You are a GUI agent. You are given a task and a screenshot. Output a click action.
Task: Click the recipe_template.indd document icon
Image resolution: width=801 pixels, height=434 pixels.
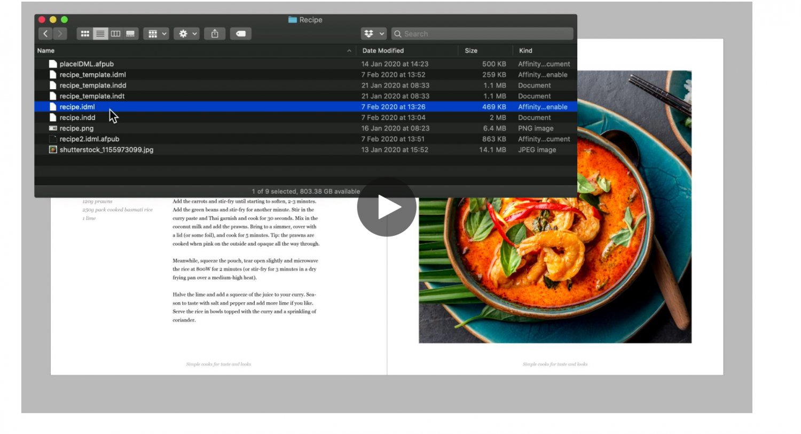point(53,85)
